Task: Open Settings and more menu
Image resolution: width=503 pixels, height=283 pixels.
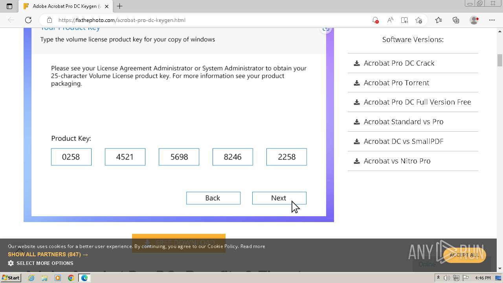Action: pos(492,20)
